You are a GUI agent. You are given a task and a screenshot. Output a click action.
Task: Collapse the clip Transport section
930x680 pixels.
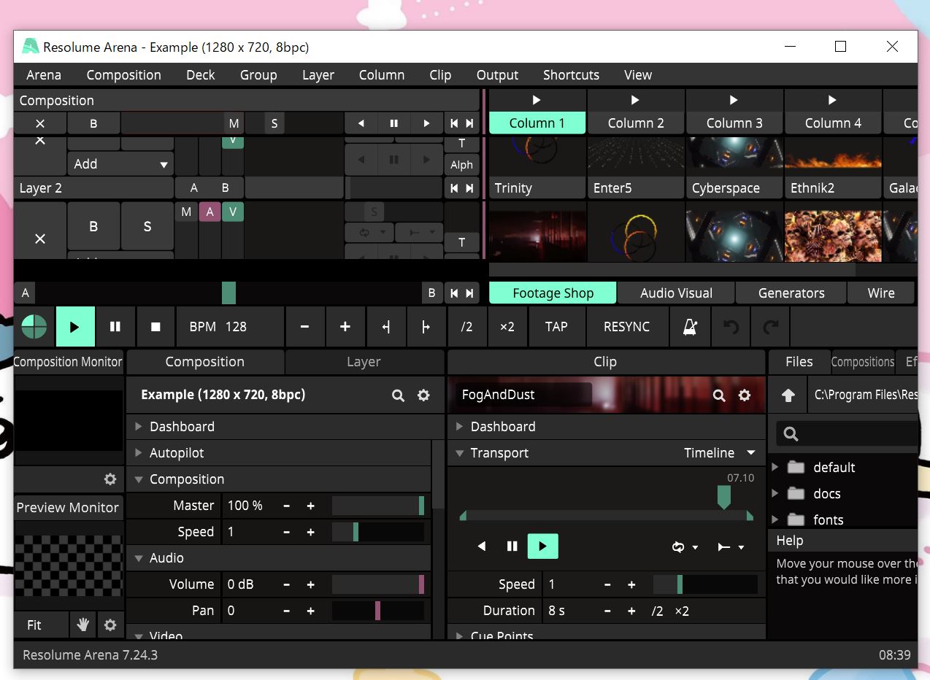click(x=459, y=453)
